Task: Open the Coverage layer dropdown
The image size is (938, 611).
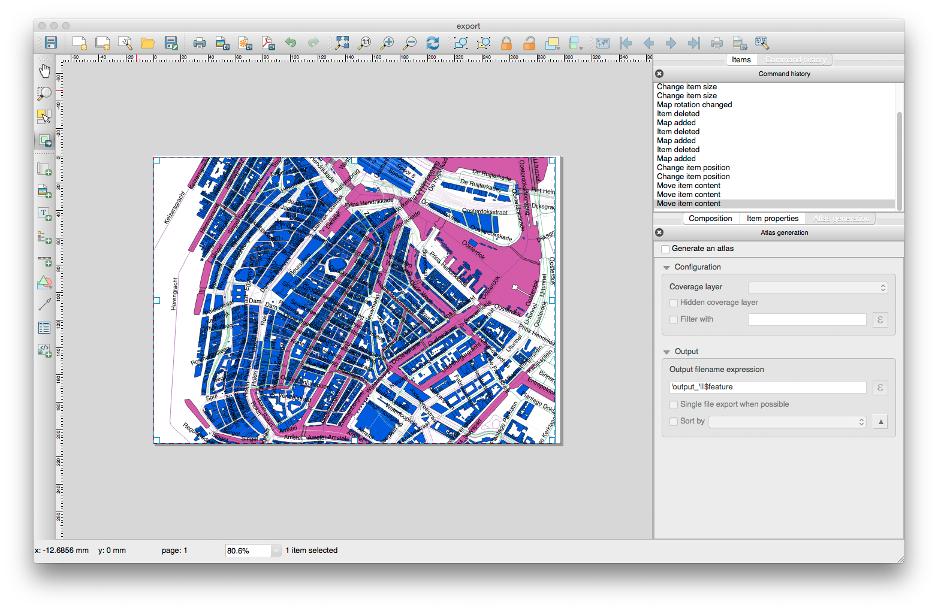Action: 818,288
